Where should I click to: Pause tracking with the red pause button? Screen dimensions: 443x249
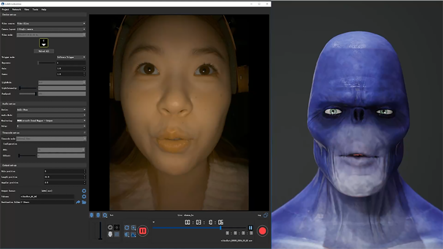143,231
